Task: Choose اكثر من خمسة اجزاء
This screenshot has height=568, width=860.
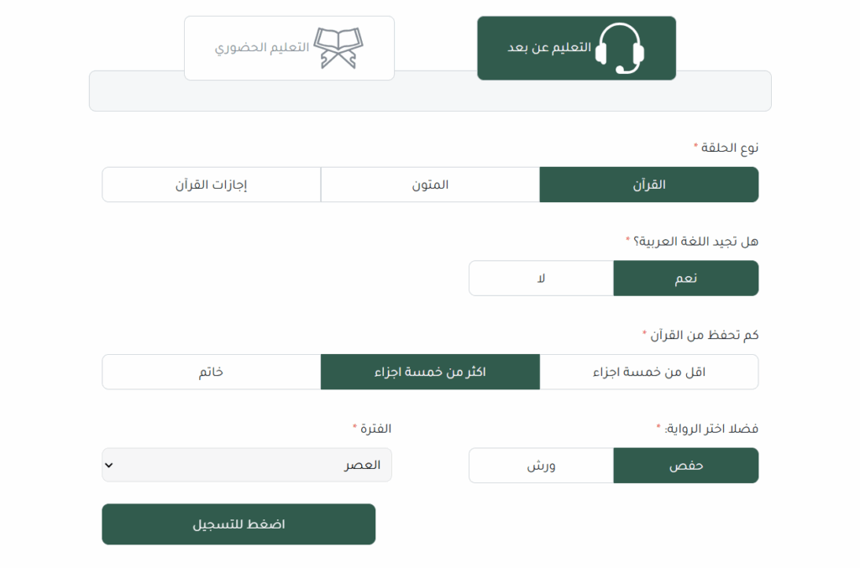Action: pos(430,372)
